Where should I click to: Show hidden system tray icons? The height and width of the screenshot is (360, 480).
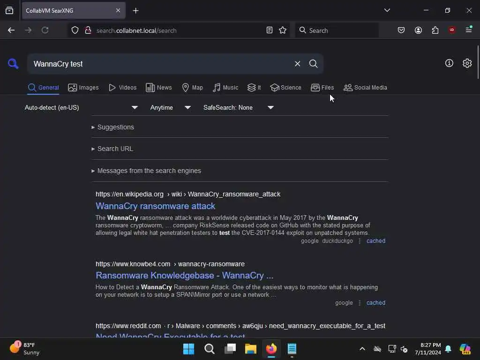point(362,349)
